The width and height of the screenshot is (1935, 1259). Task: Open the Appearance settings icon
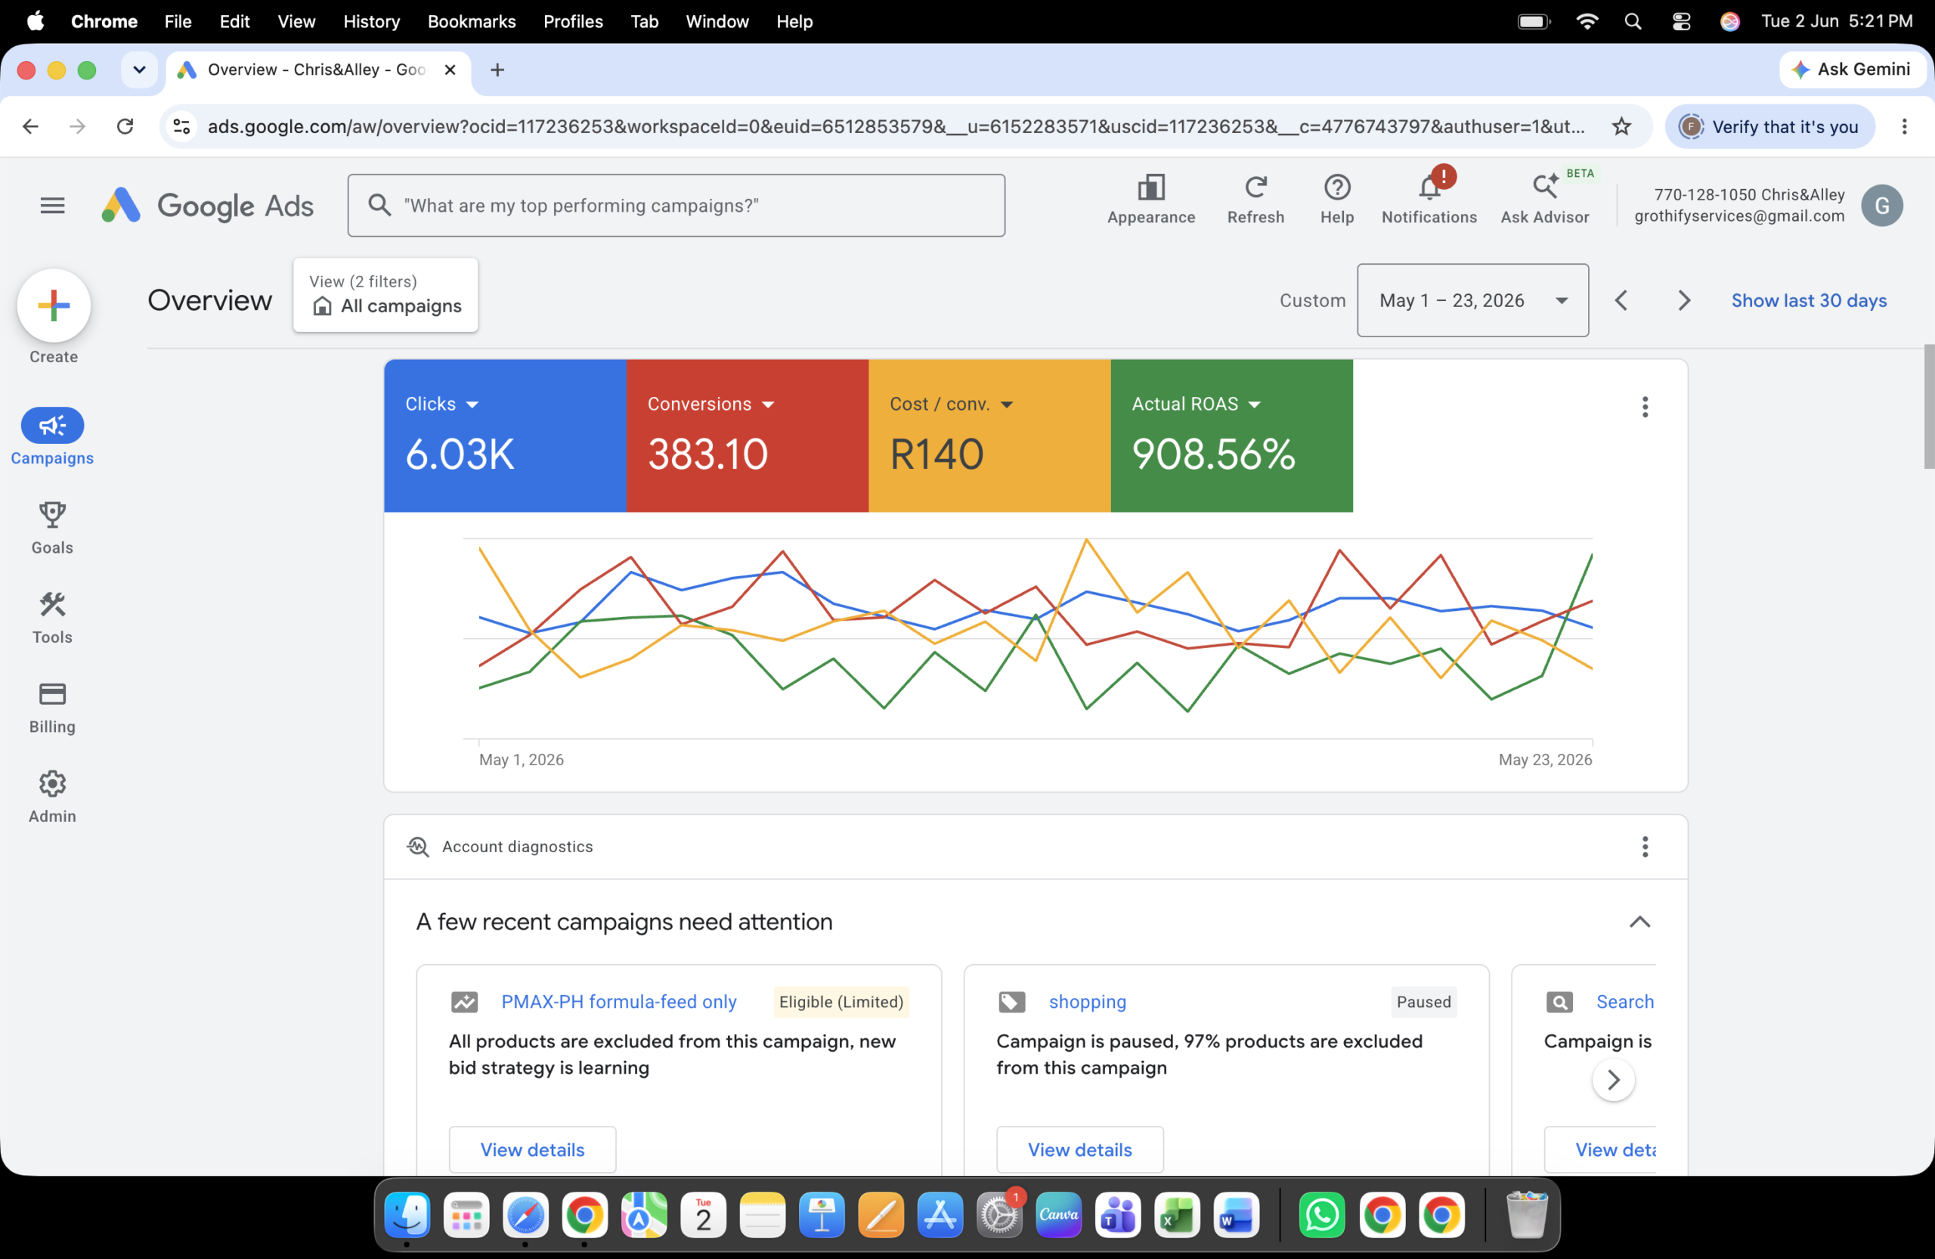tap(1150, 188)
